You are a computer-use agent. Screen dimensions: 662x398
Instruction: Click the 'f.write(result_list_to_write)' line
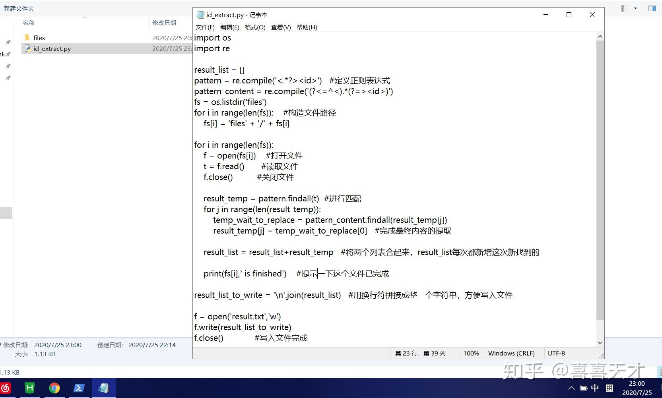tap(243, 327)
